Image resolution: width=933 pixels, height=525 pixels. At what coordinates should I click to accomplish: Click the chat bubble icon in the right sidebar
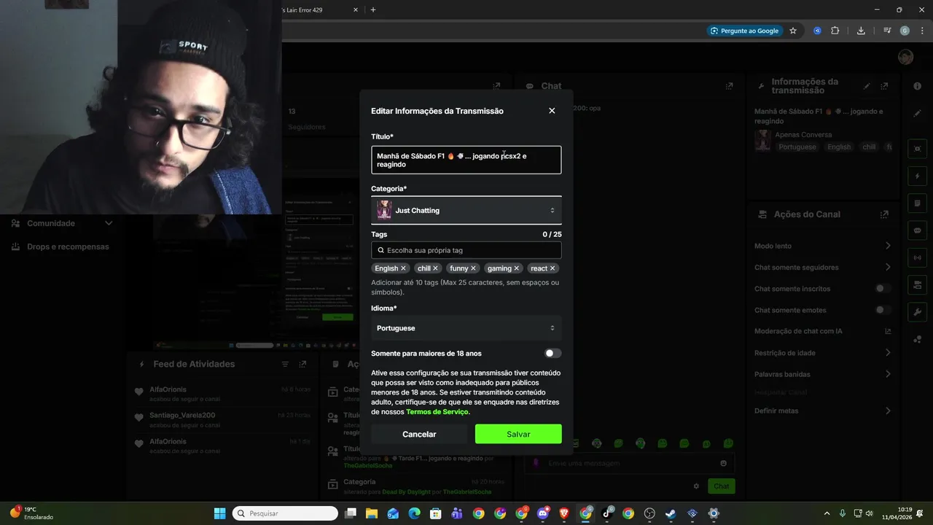(x=917, y=230)
